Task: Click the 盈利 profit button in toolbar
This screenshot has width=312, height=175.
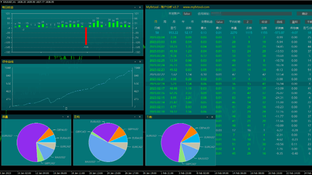Action: coord(295,21)
